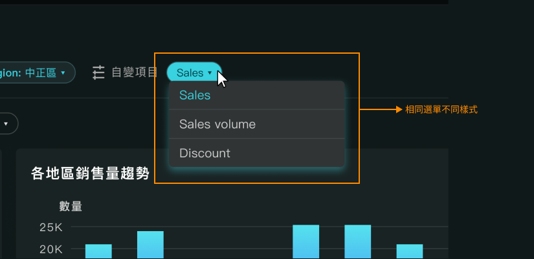Viewport: 534px width, 259px height.
Task: Expand the partially visible pill dropdown below Region
Action: [7, 124]
